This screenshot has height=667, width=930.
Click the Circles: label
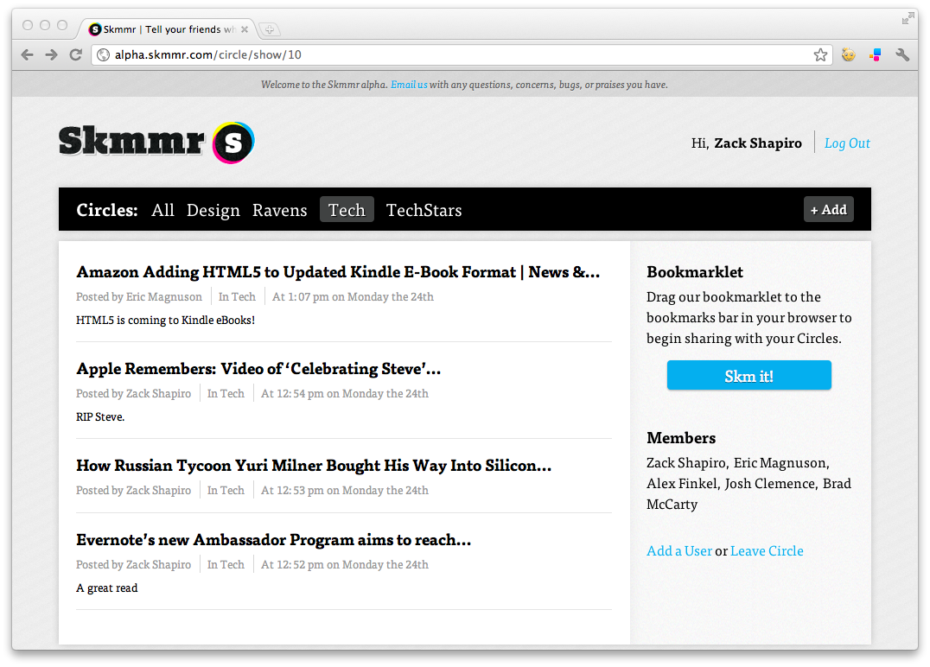(107, 210)
